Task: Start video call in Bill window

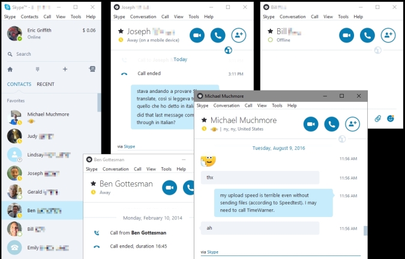Action: (x=347, y=35)
